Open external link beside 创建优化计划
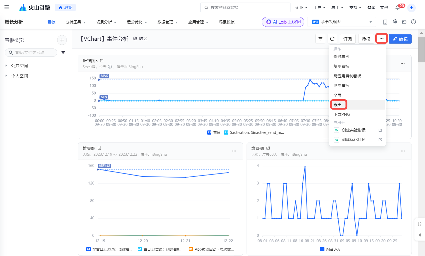The height and width of the screenshot is (256, 425). [380, 140]
